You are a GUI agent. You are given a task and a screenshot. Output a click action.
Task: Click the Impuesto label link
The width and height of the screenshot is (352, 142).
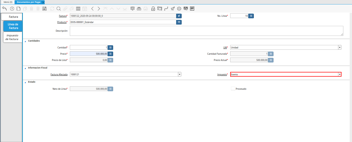click(x=222, y=74)
